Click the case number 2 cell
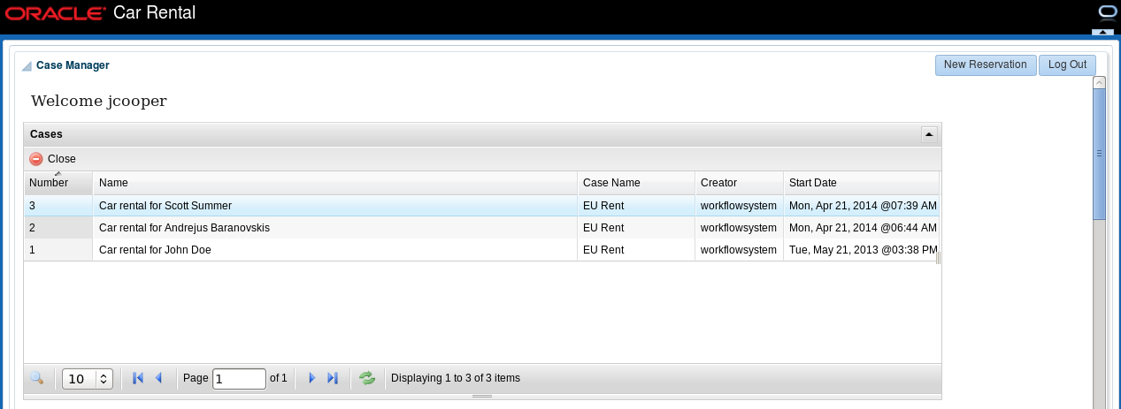This screenshot has height=409, width=1121. click(58, 228)
